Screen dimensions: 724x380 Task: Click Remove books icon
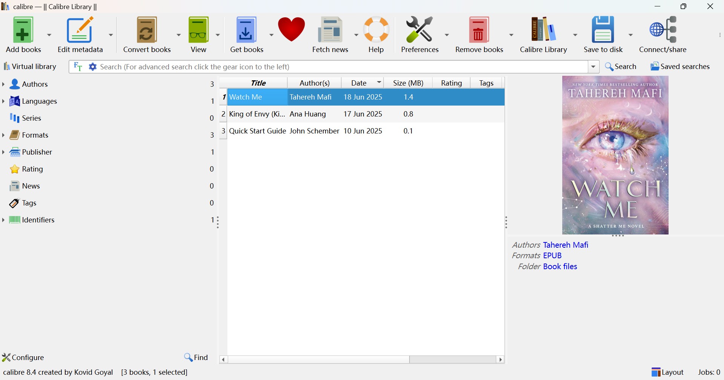pyautogui.click(x=480, y=34)
